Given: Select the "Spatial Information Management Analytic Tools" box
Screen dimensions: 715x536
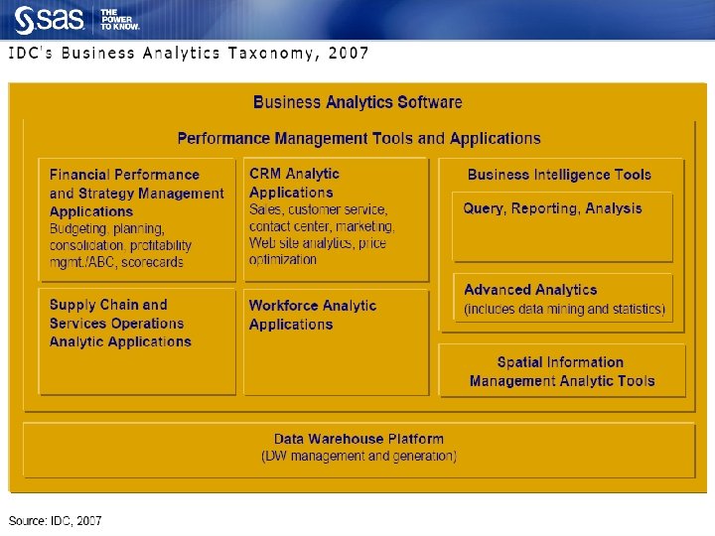Looking at the screenshot, I should point(562,371).
